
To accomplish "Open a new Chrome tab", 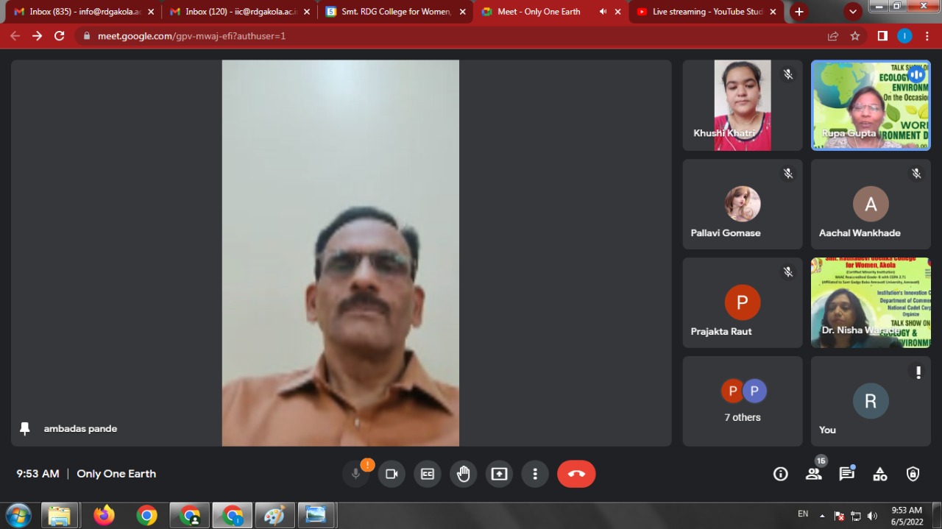I will 799,12.
